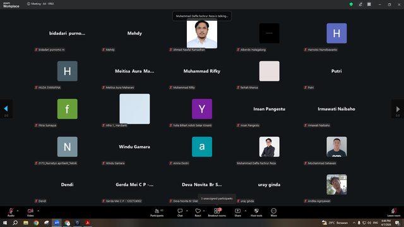The height and width of the screenshot is (227, 404).
Task: Open video options arrow next to Video
Action: coord(38,211)
